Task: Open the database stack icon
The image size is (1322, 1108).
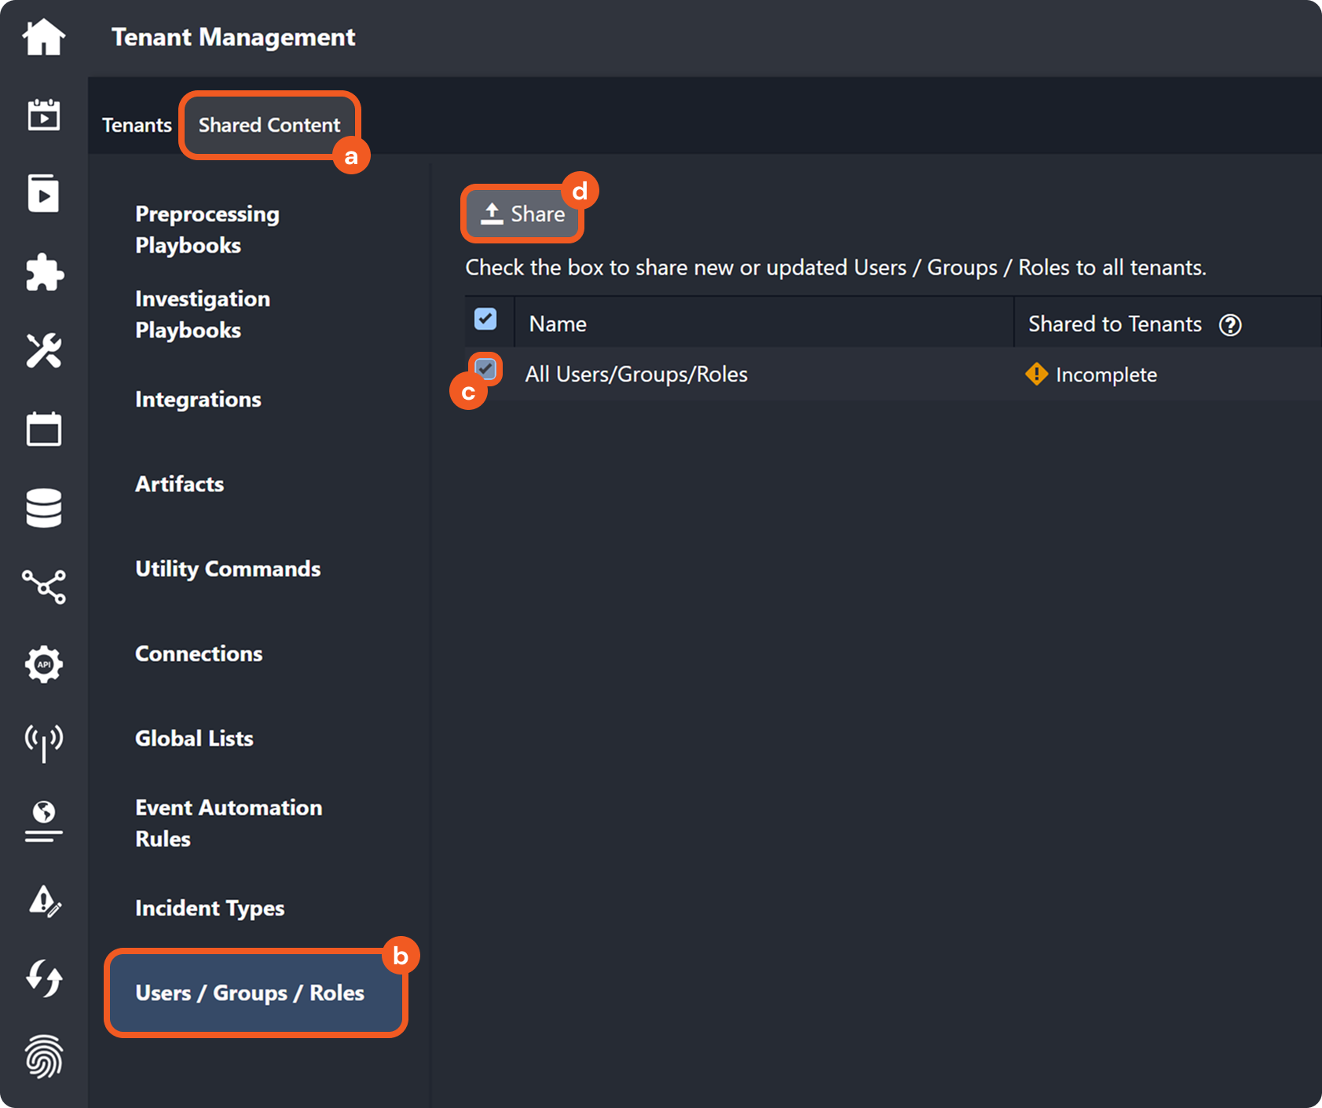Action: (44, 508)
